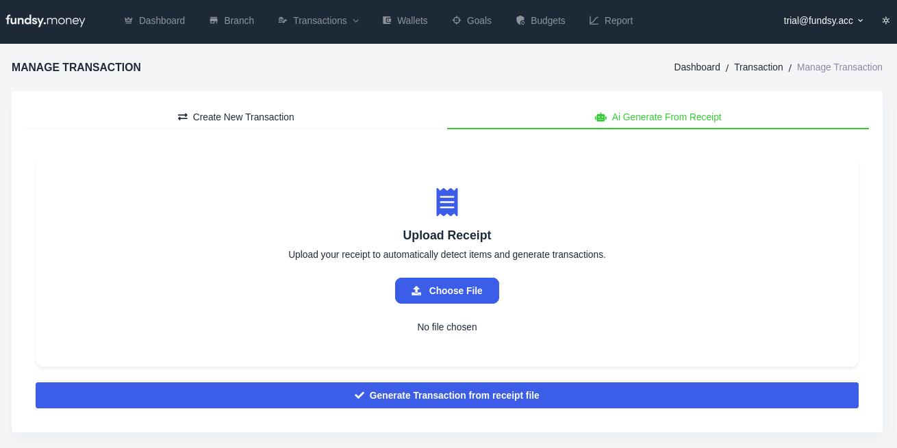
Task: Expand the Transactions dropdown menu
Action: click(x=319, y=21)
